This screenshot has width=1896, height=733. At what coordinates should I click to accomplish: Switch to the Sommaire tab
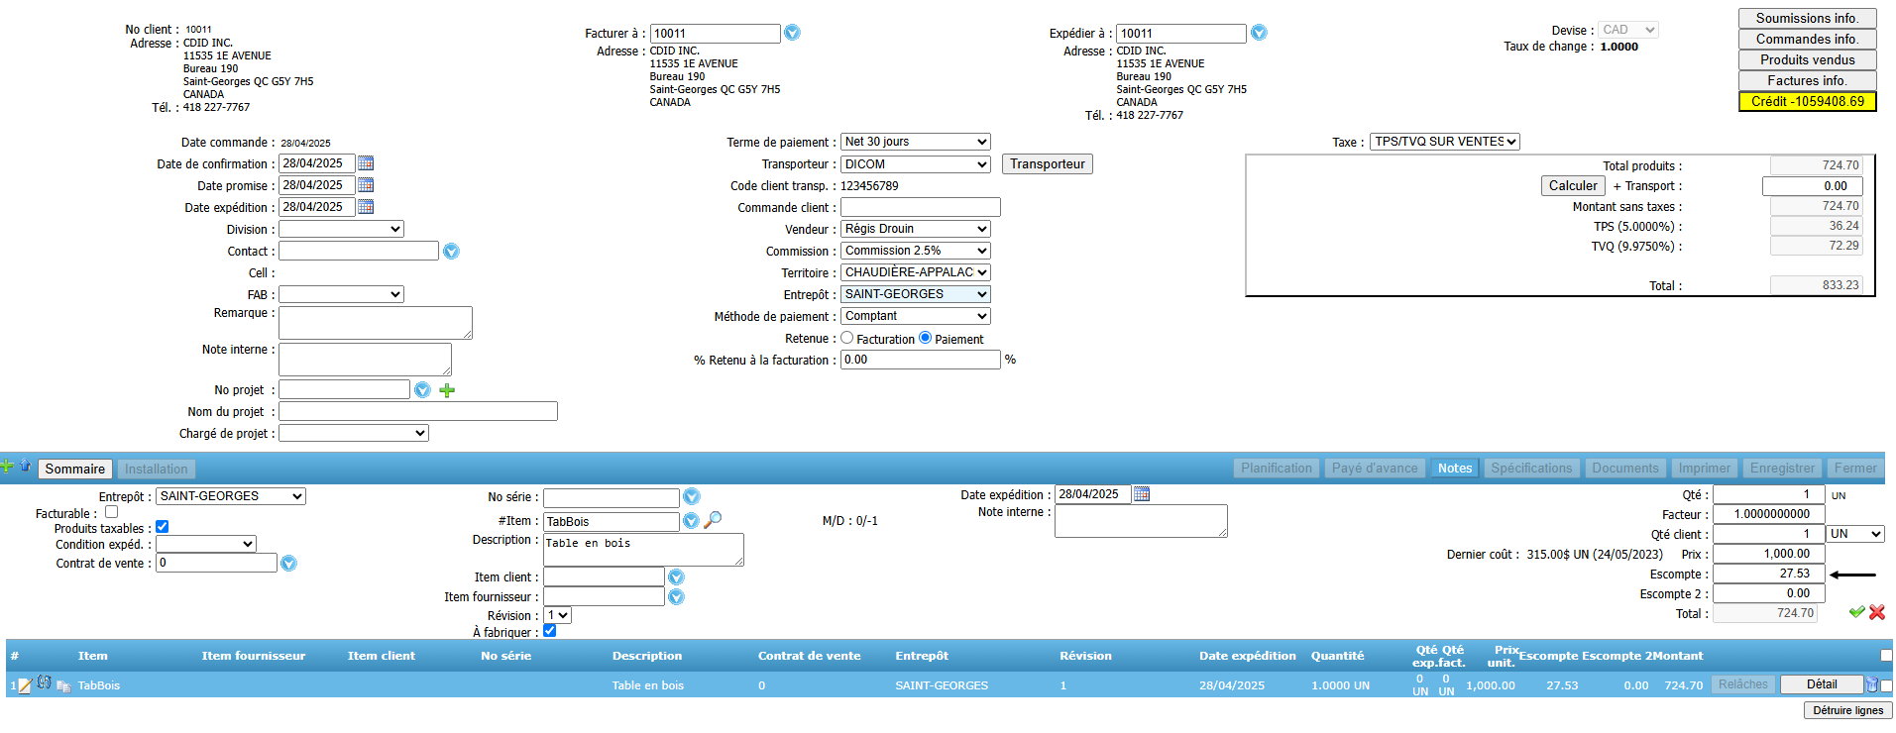(x=74, y=469)
